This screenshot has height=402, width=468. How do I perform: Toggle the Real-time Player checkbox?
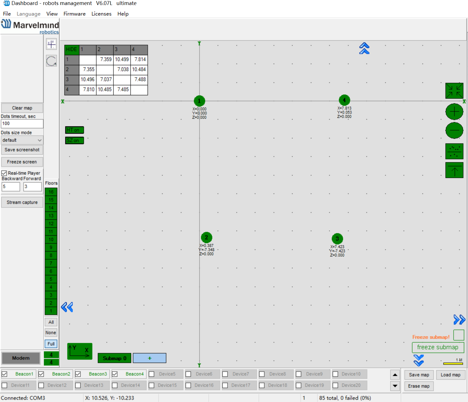pyautogui.click(x=4, y=173)
